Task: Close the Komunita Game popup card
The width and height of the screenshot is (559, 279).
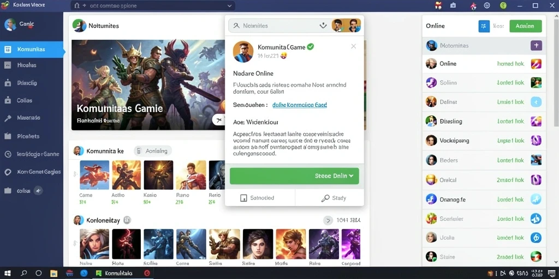Action: point(353,46)
